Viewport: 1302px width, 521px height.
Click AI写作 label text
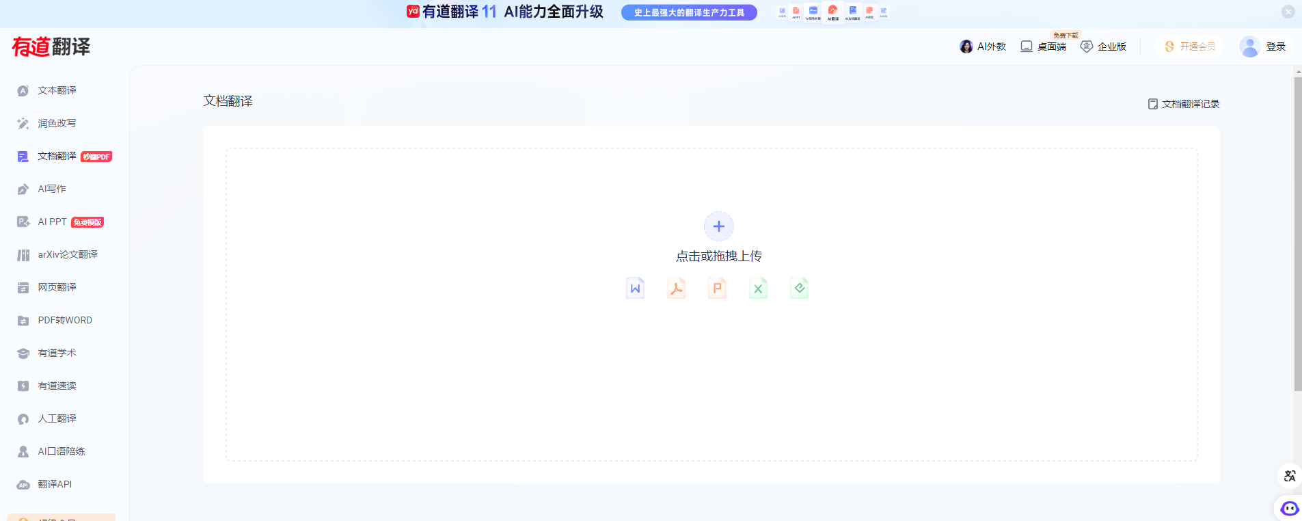[x=52, y=189]
